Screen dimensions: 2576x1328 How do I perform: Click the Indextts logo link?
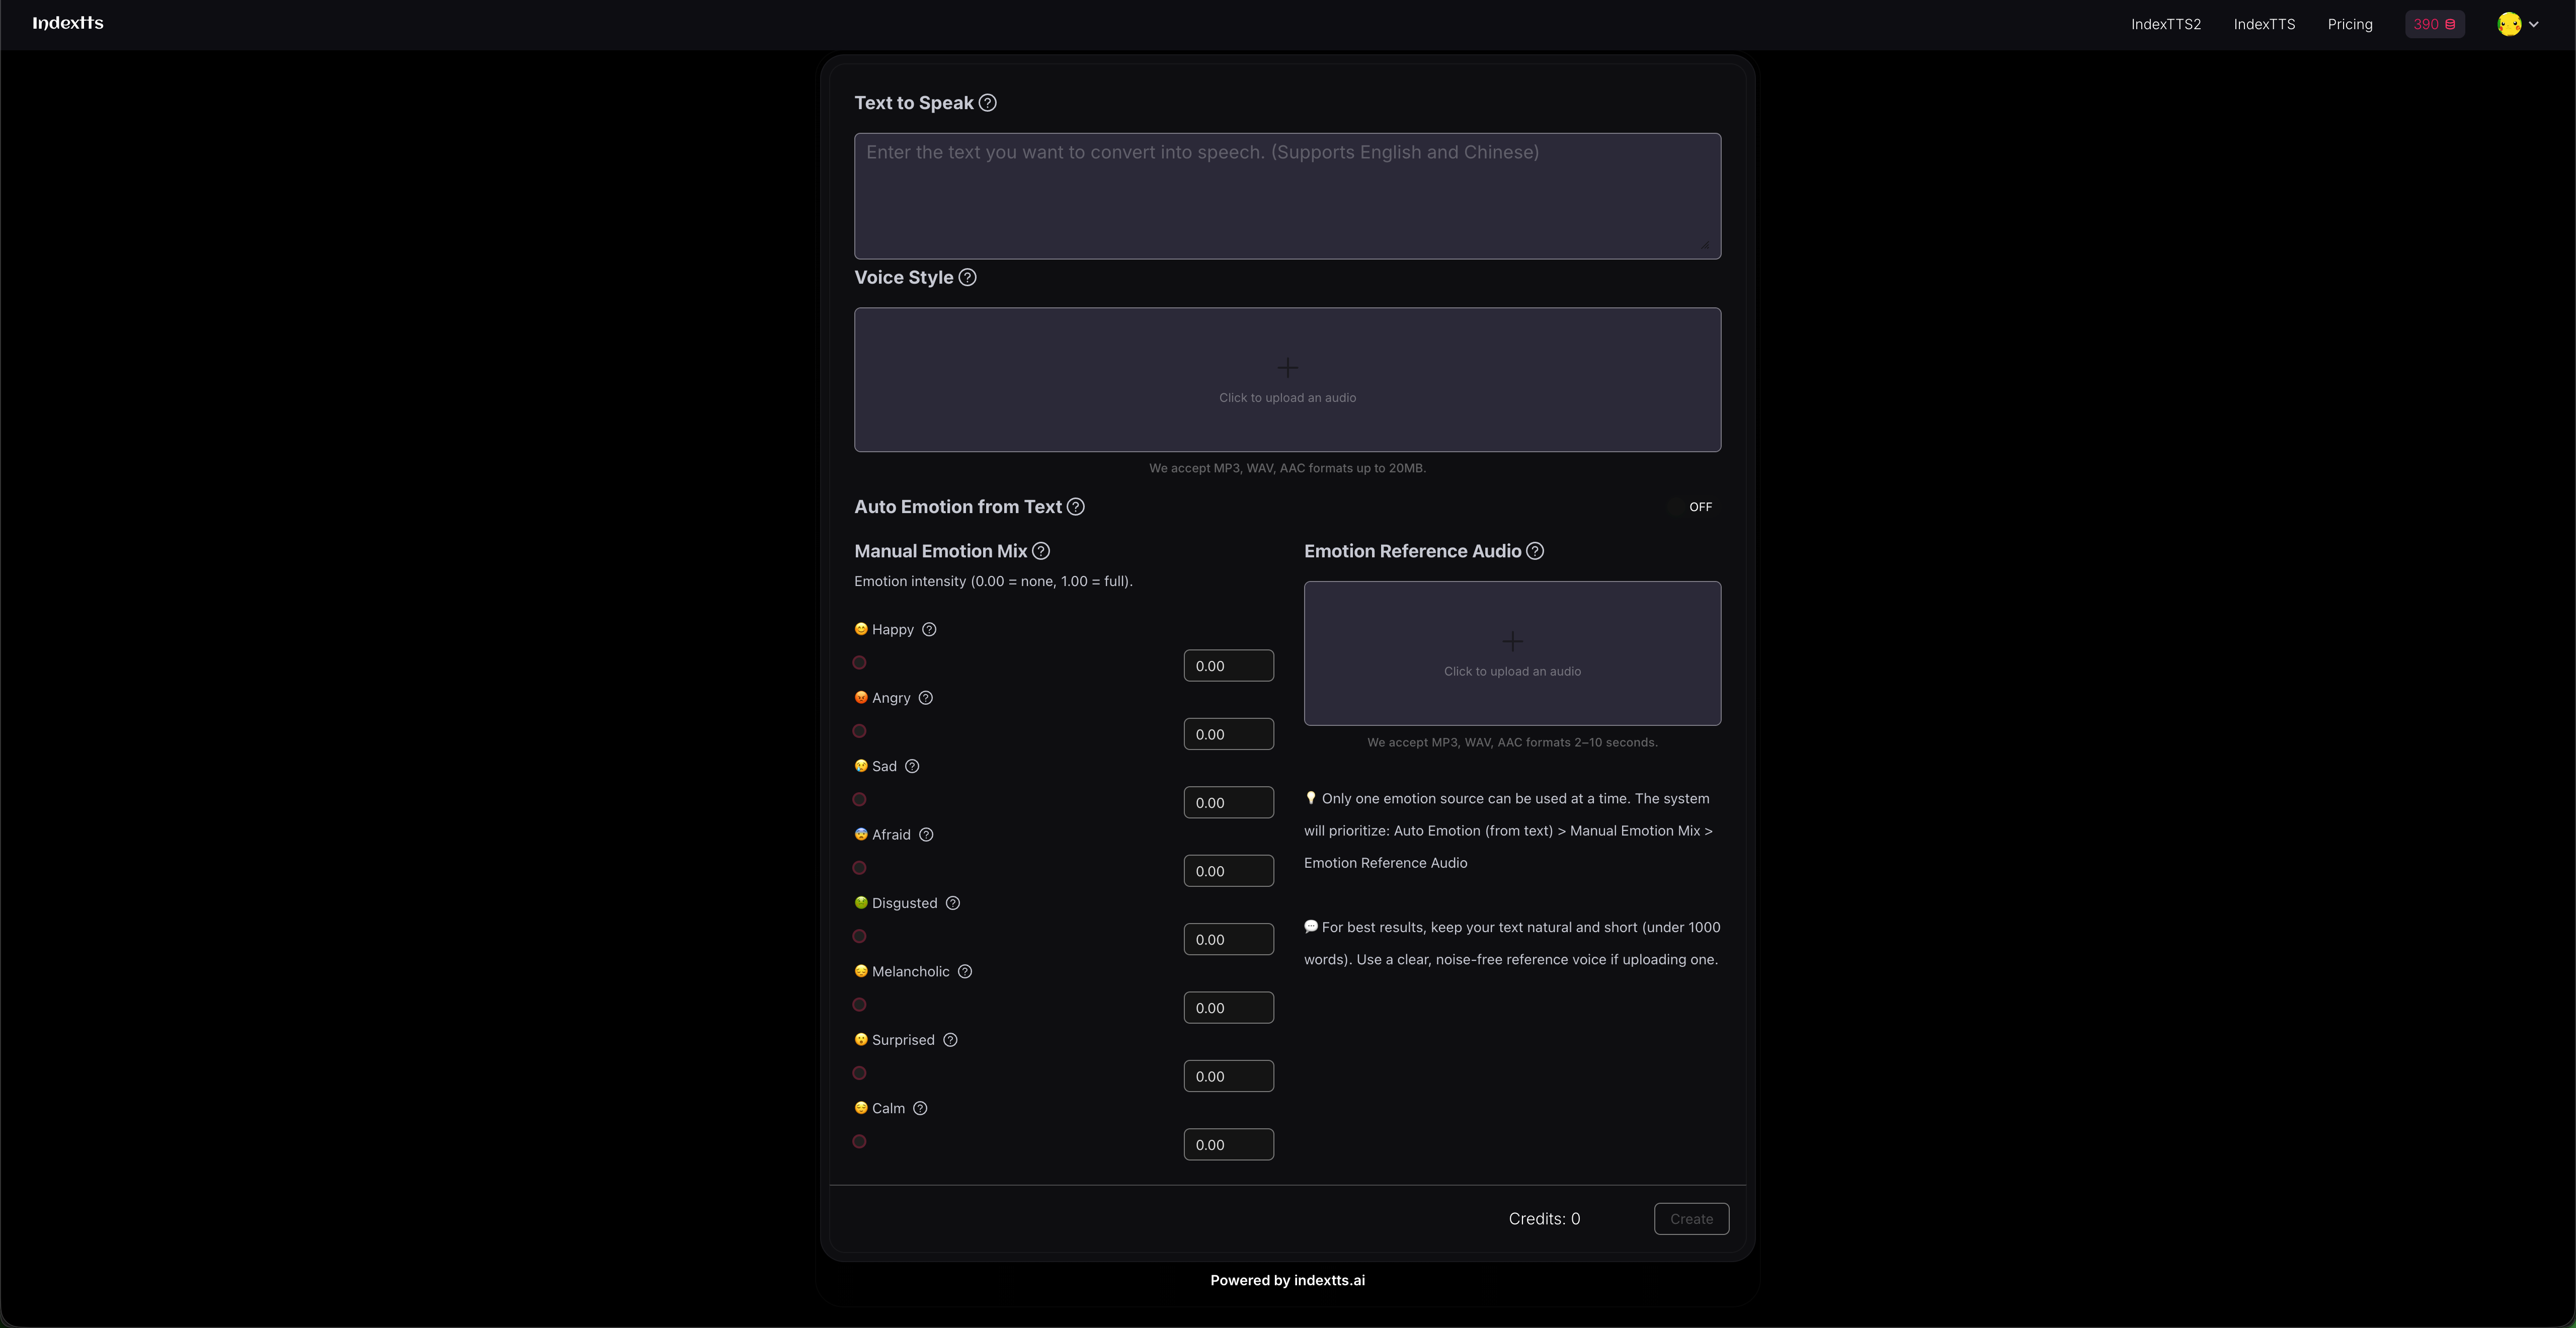coord(68,23)
